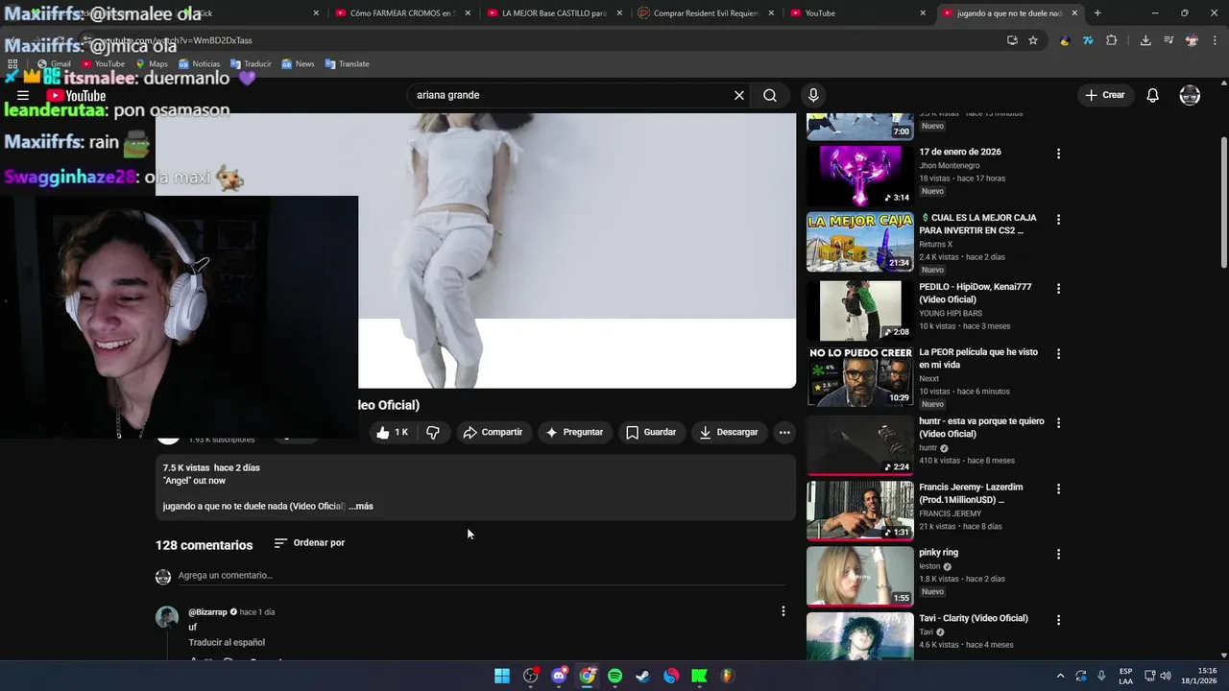Screen dimensions: 1229x691
Task: Open options for 'Francis Jeremy- Lazerdim' video
Action: 1059,488
